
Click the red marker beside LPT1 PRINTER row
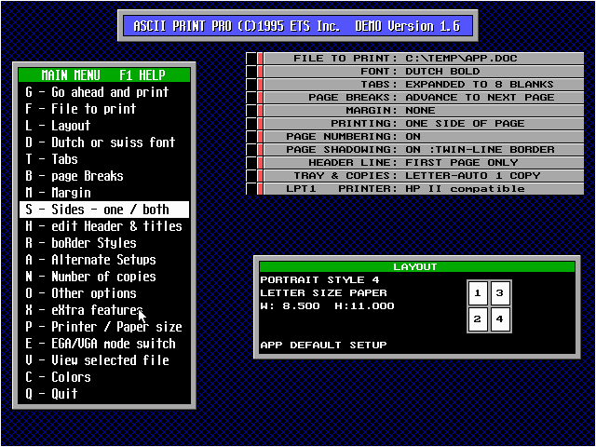[260, 189]
